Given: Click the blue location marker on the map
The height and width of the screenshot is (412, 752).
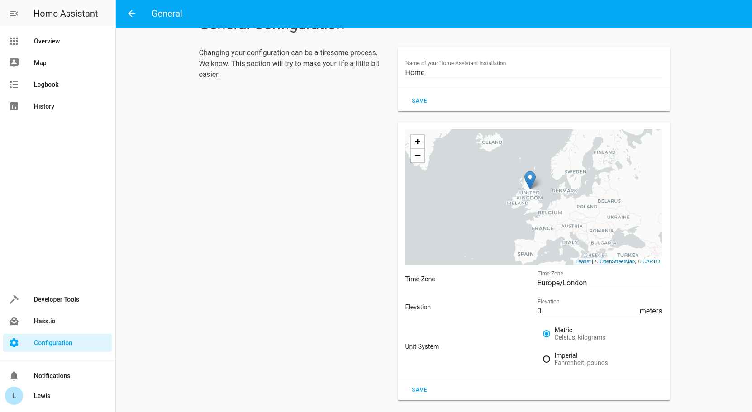Looking at the screenshot, I should (530, 180).
